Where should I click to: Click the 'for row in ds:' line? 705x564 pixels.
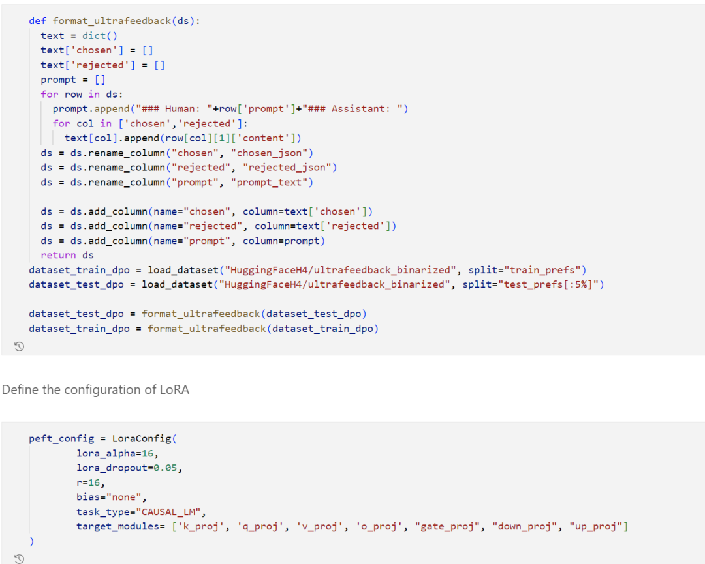[82, 95]
